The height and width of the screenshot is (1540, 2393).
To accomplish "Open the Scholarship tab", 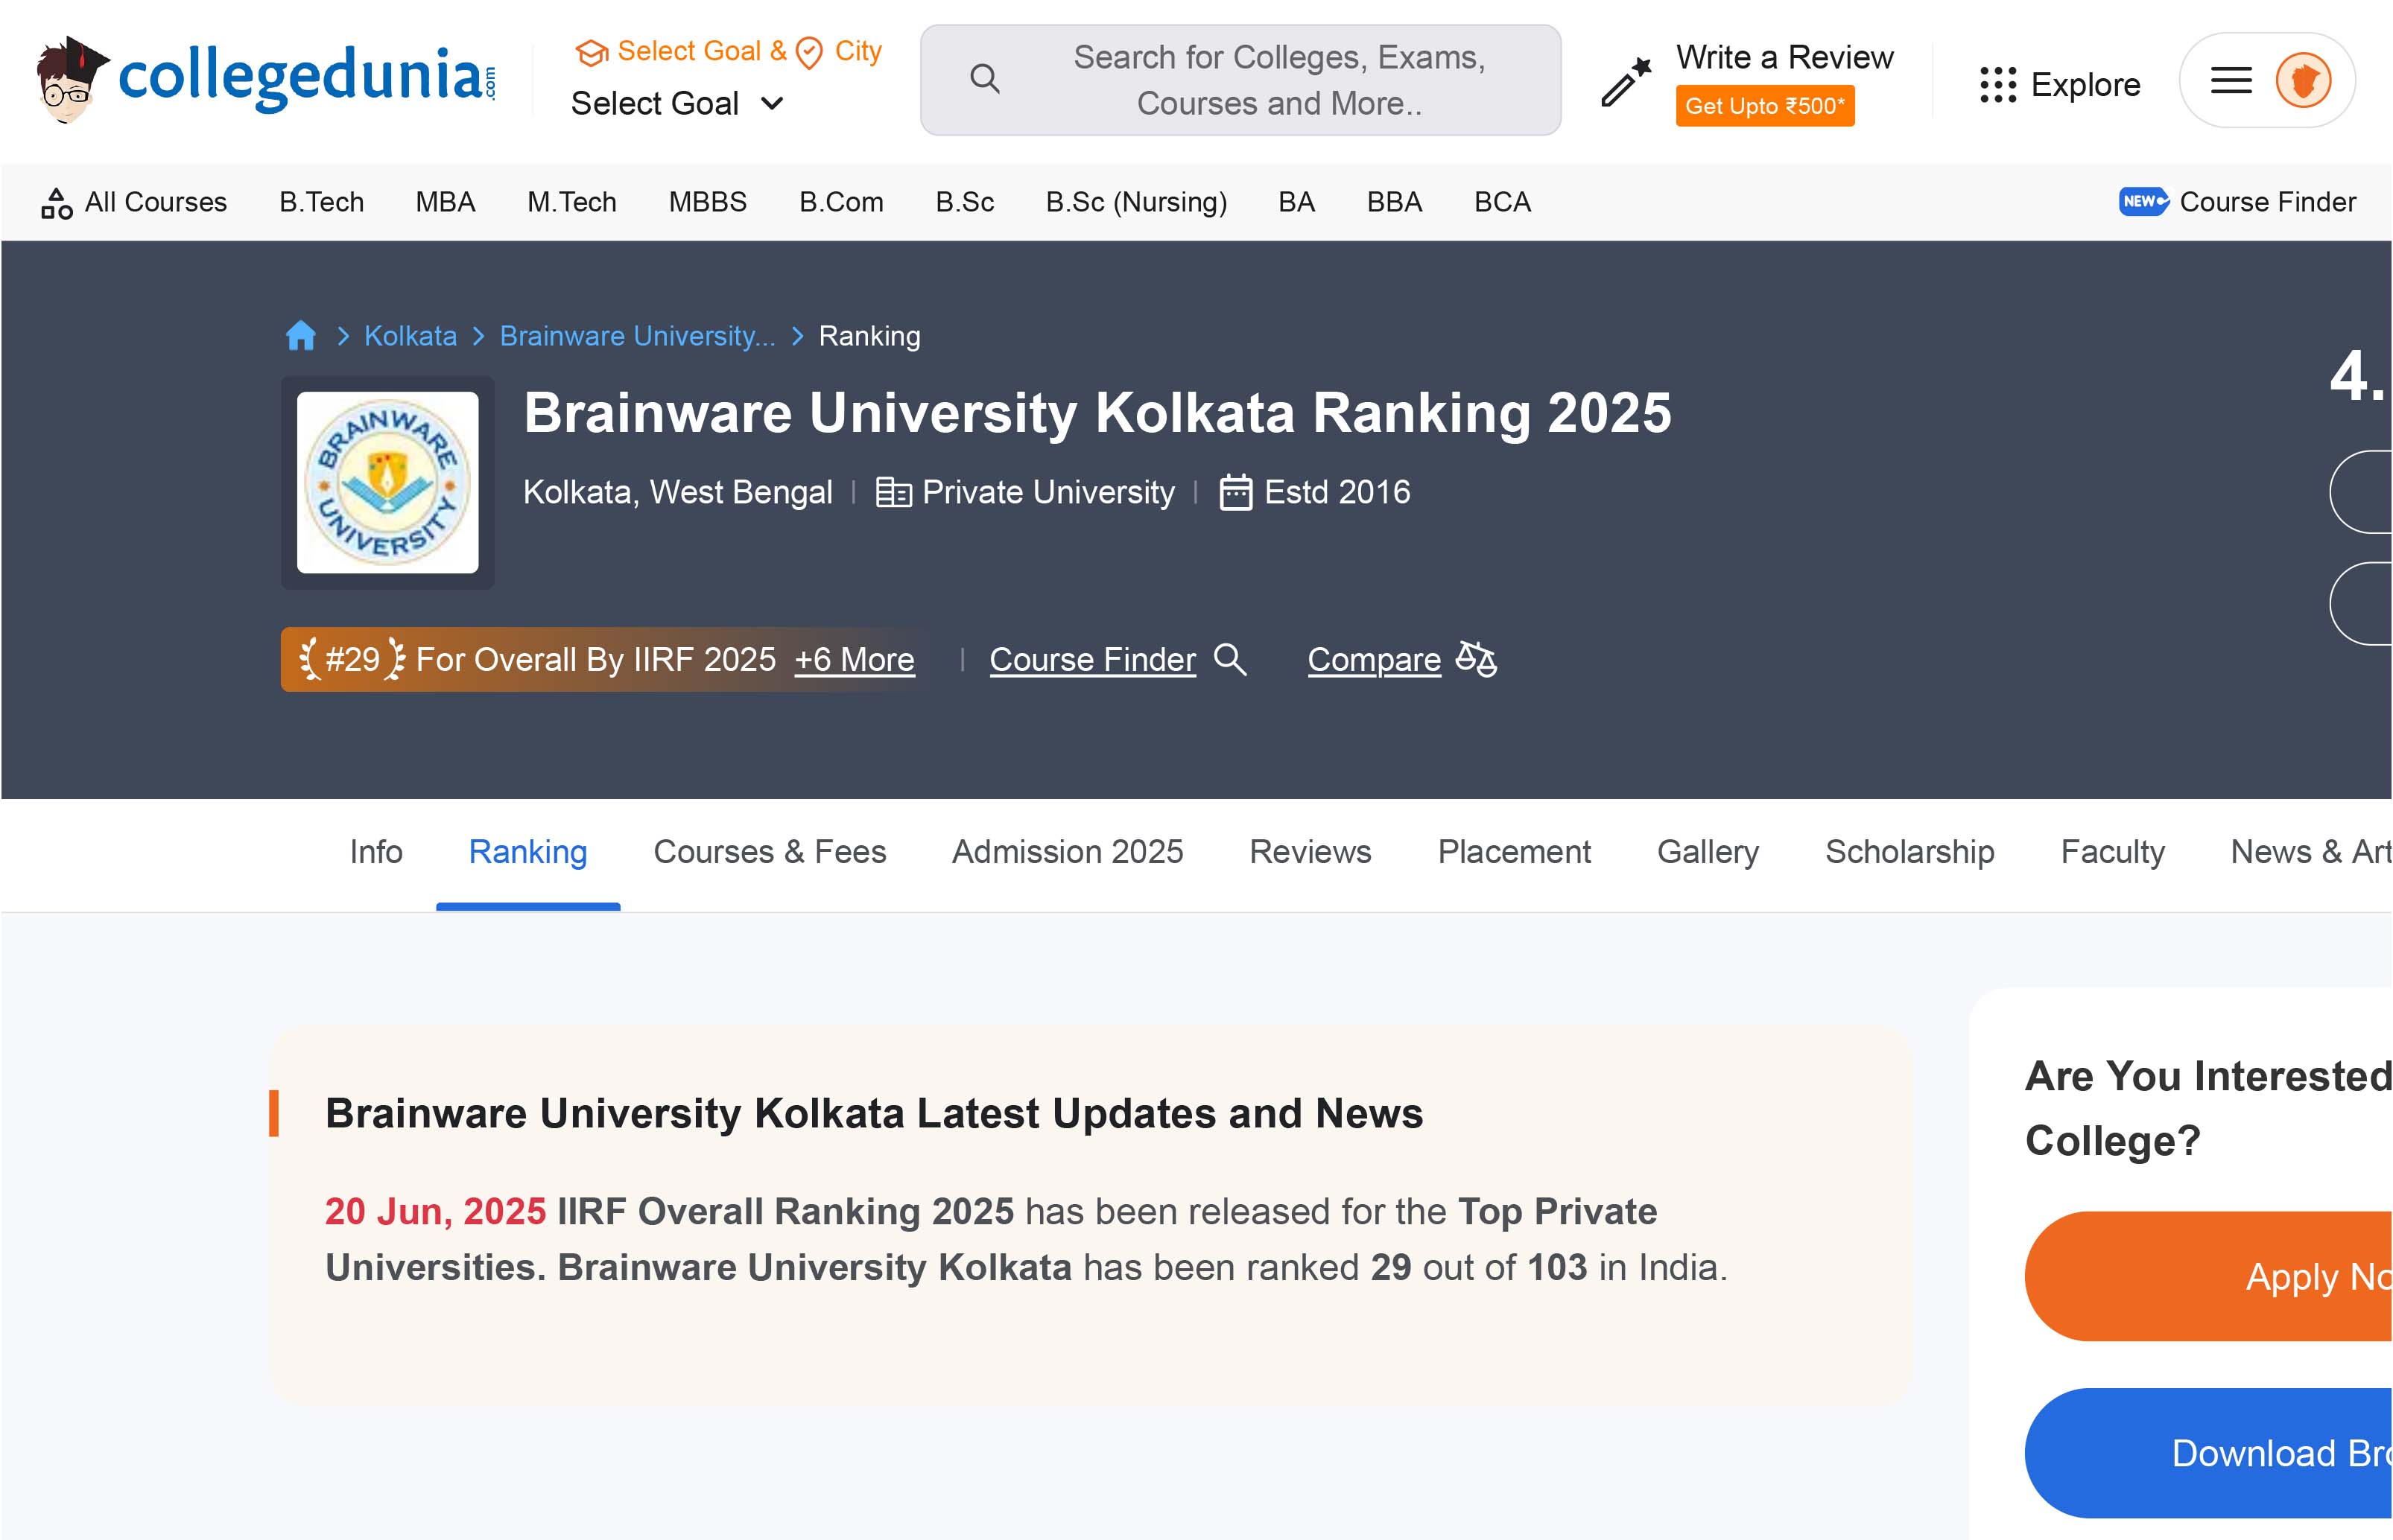I will coord(1909,852).
